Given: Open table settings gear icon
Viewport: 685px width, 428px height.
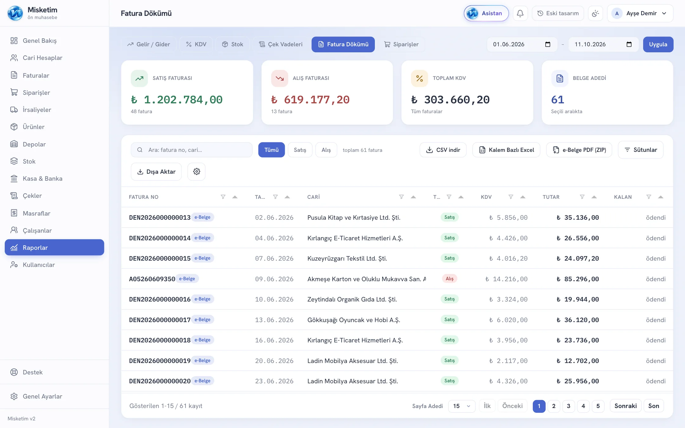Looking at the screenshot, I should (196, 172).
